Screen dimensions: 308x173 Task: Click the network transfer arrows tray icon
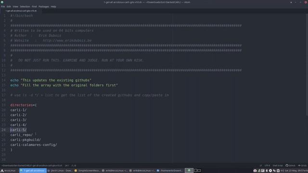(274, 171)
